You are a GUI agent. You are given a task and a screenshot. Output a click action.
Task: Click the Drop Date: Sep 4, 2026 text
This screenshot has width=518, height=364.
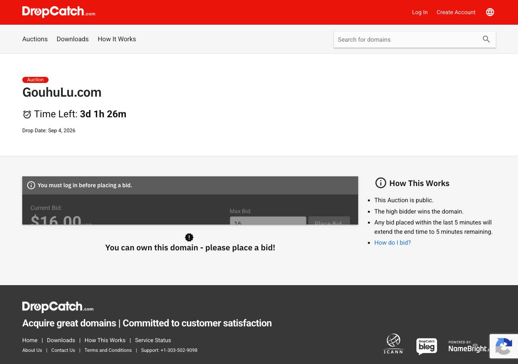(x=49, y=130)
